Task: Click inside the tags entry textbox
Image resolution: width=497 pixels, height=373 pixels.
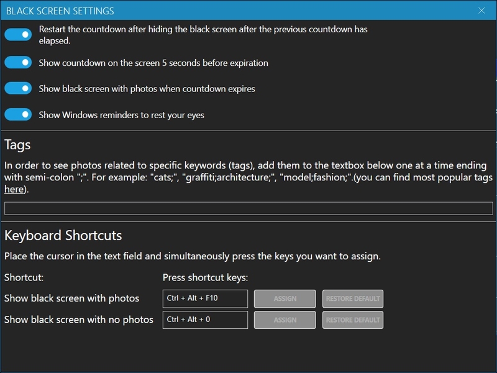Action: click(248, 208)
